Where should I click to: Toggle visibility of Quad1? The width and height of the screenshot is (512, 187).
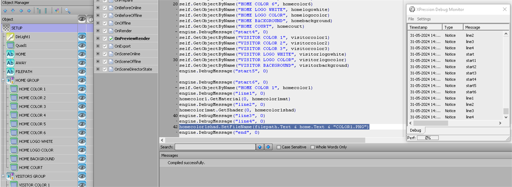click(x=82, y=45)
